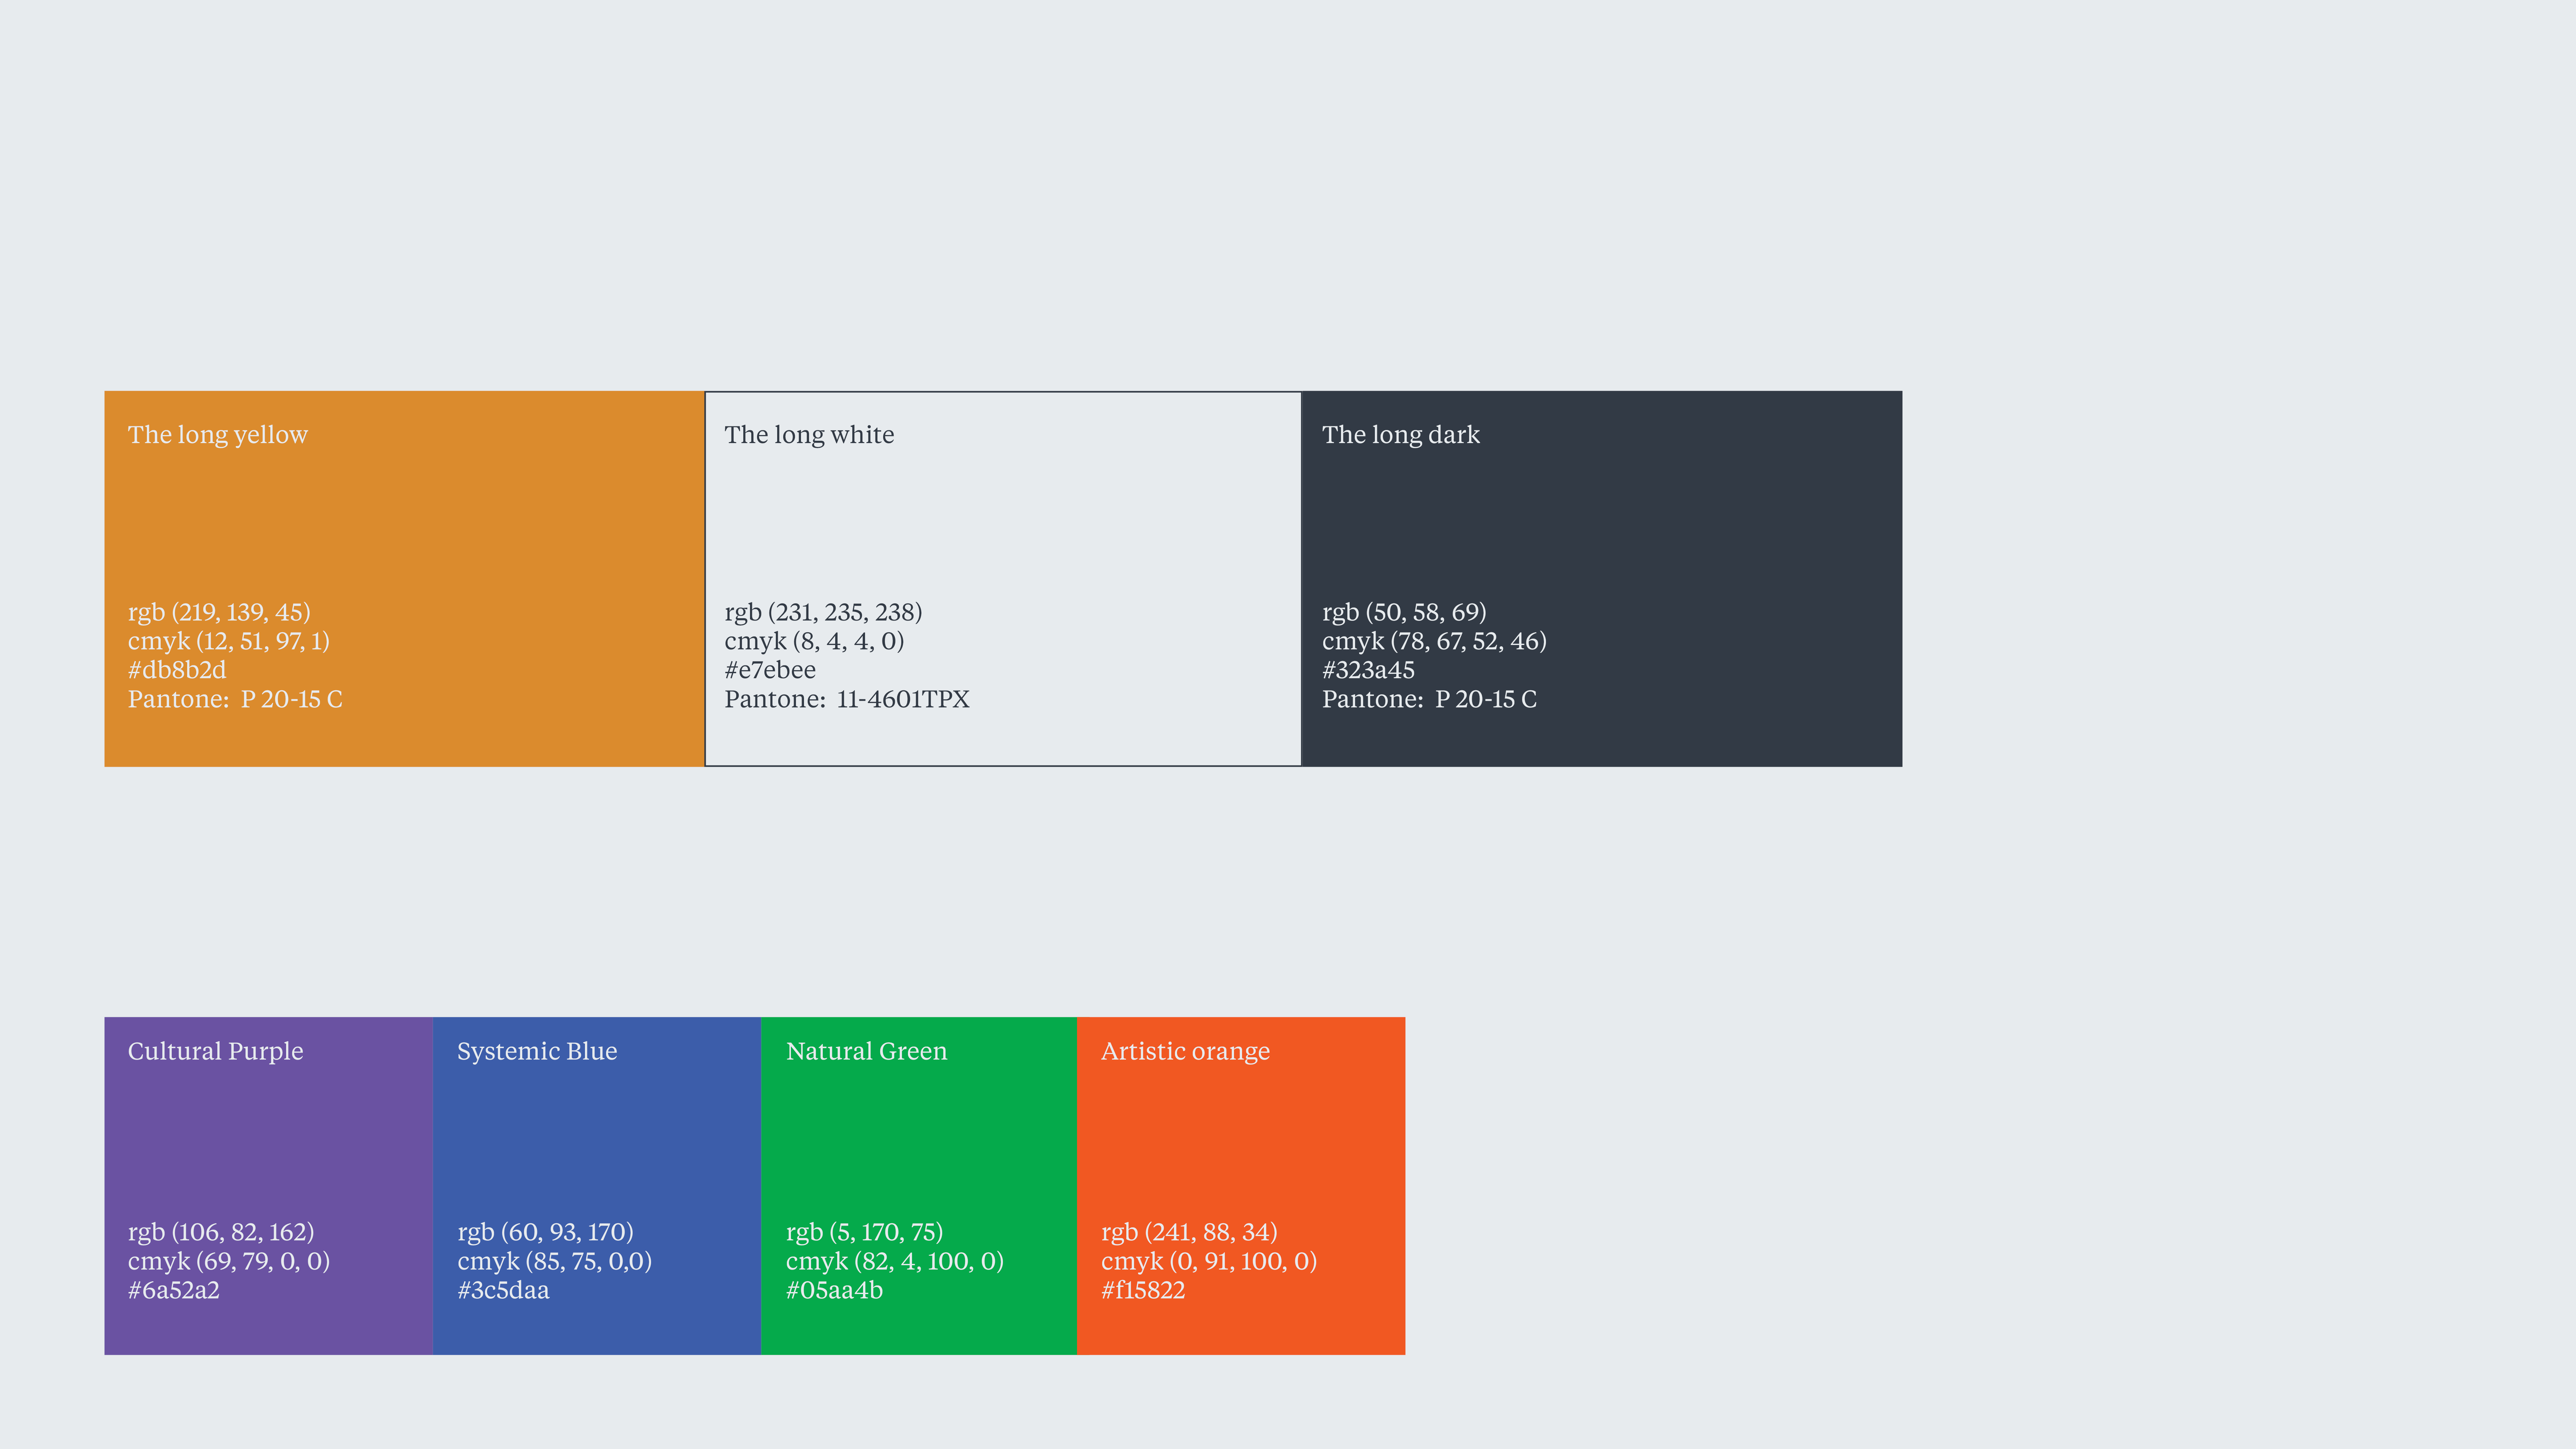Click the hex code #db8b2d text
Viewport: 2576px width, 1449px height.
tap(177, 670)
